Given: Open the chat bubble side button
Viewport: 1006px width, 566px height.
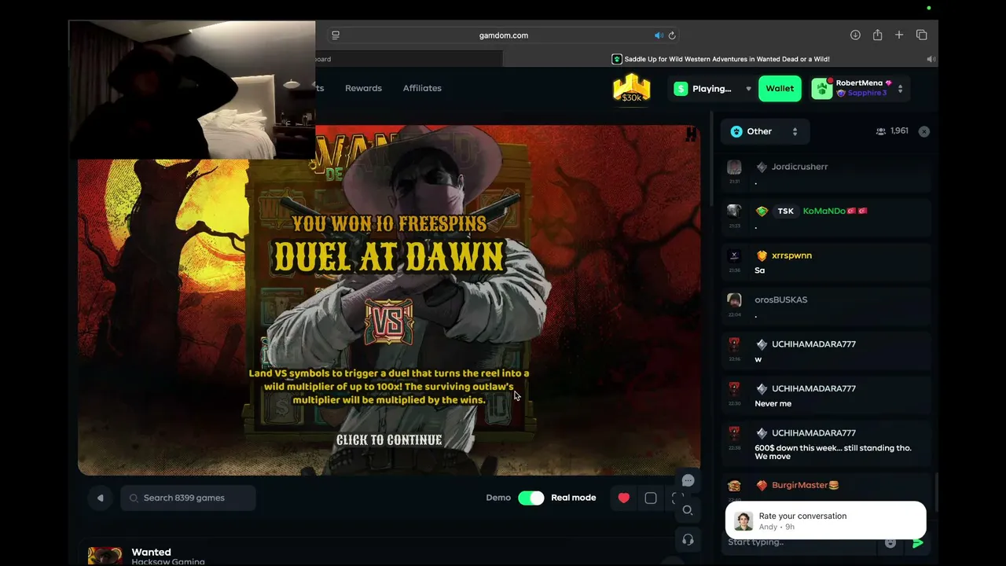Looking at the screenshot, I should [x=688, y=480].
